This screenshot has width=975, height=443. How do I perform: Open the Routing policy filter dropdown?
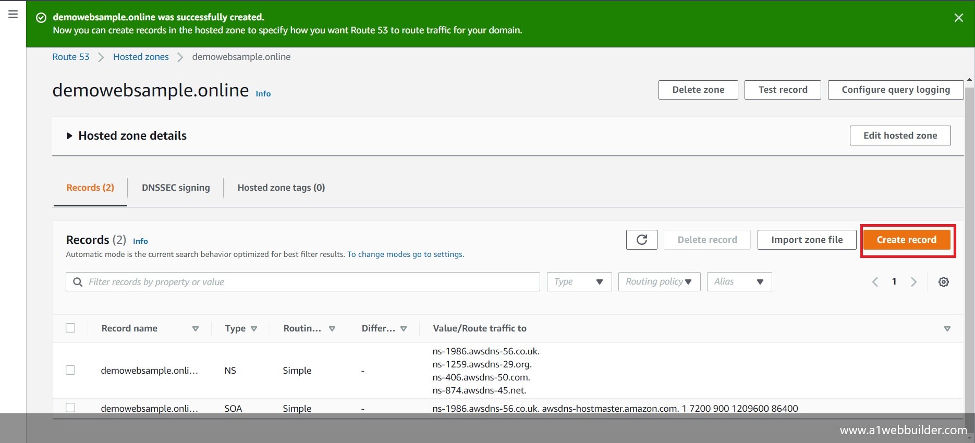[x=659, y=282]
